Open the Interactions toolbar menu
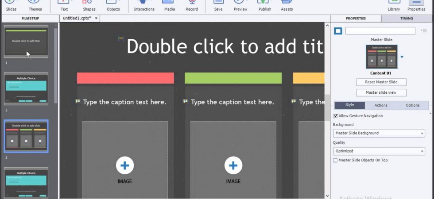This screenshot has height=199, width=434. pos(144,5)
